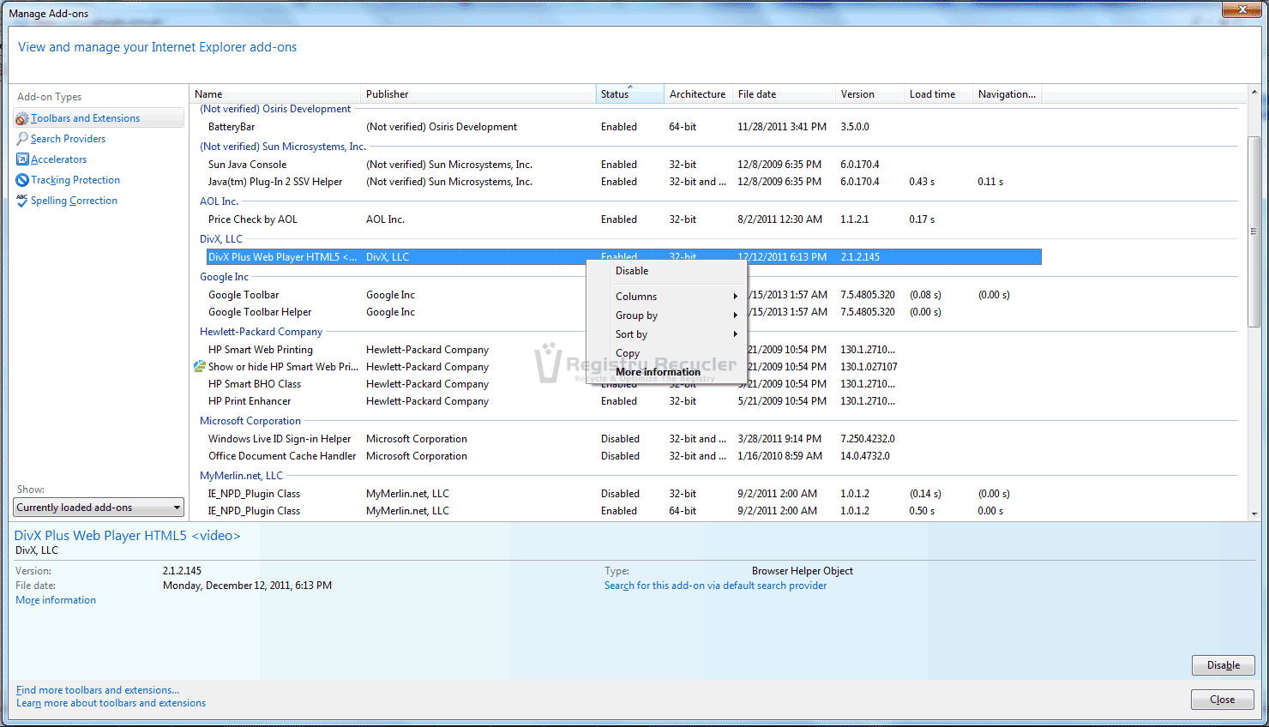Click the list scrollbar up arrow

(1254, 93)
